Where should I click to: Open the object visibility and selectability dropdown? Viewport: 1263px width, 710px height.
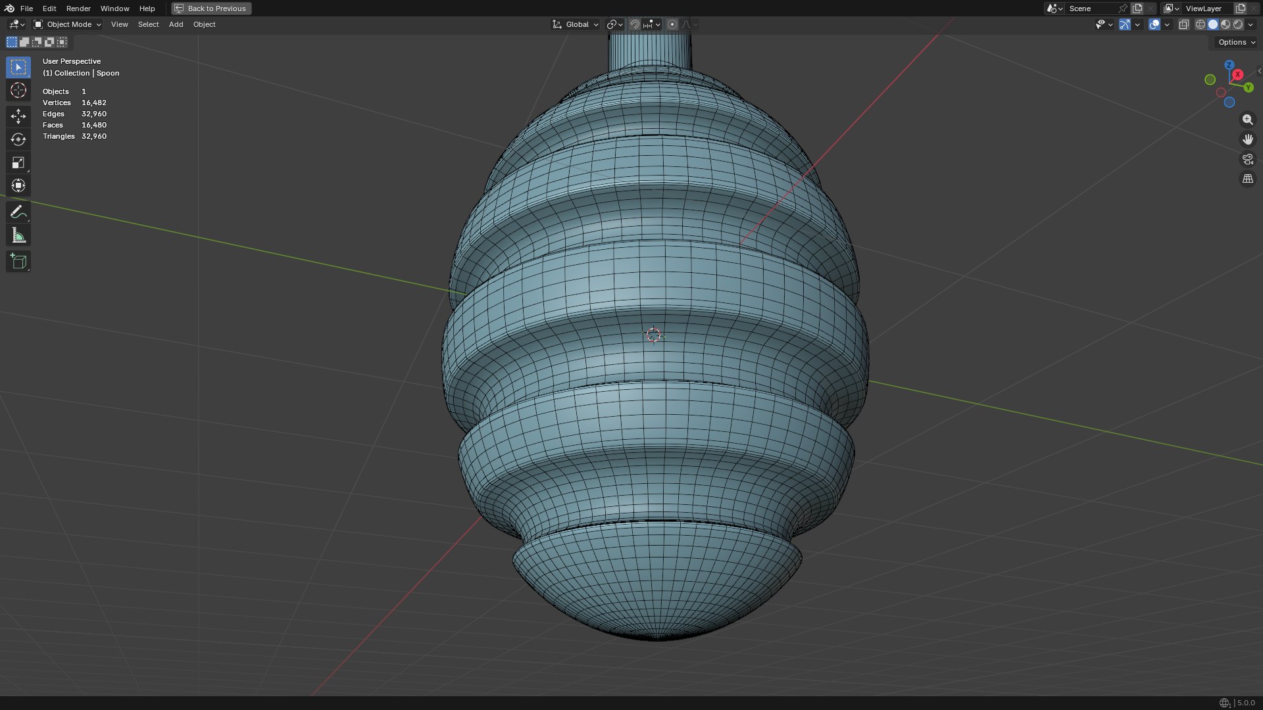(x=1104, y=24)
